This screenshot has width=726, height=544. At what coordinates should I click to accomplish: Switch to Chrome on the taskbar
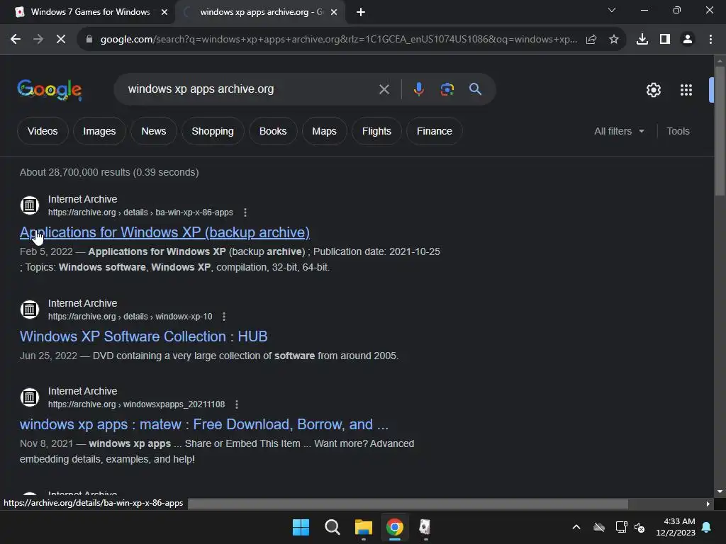[395, 527]
